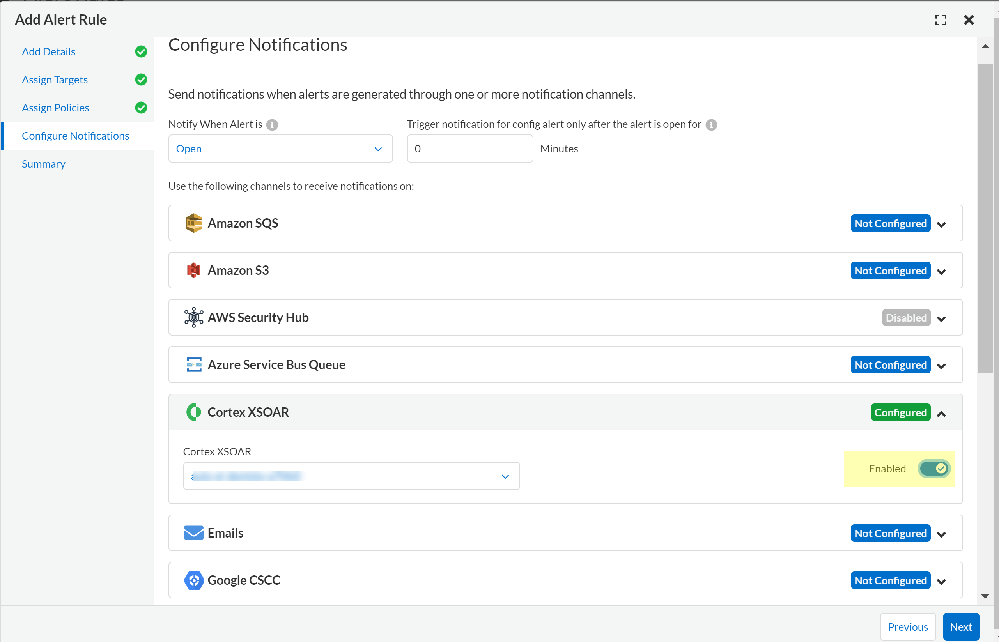Expand the Amazon SQS channel chevron
Viewport: 999px width, 642px height.
click(941, 225)
